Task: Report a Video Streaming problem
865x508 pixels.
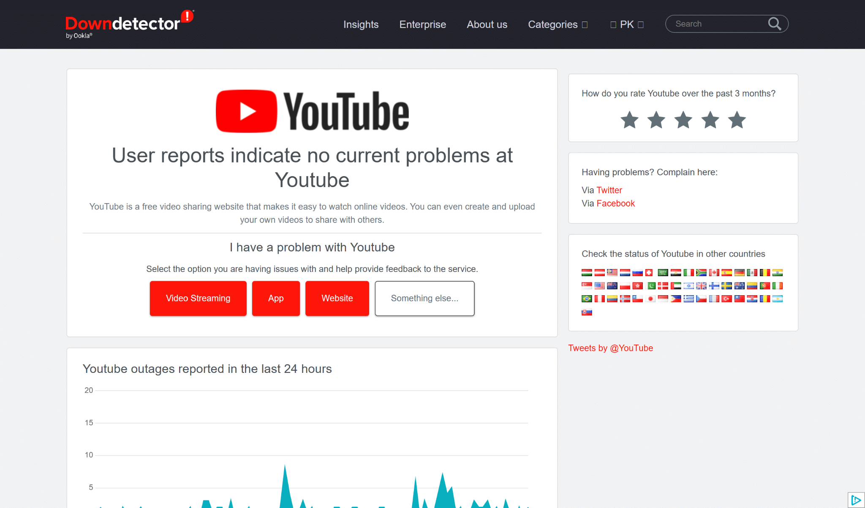Action: (x=198, y=298)
